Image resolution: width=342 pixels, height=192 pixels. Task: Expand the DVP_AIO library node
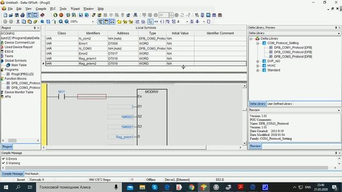pyautogui.click(x=258, y=61)
